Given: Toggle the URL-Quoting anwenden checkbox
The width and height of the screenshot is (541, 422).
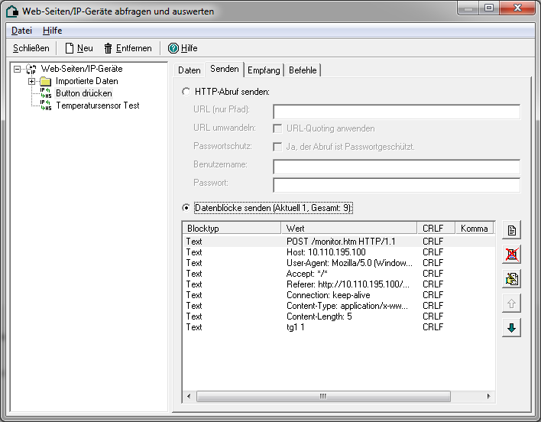Looking at the screenshot, I should pos(277,128).
